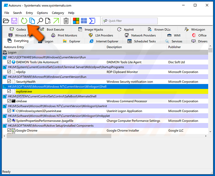Sort by the Description column header
The image size is (215, 176).
[136, 47]
